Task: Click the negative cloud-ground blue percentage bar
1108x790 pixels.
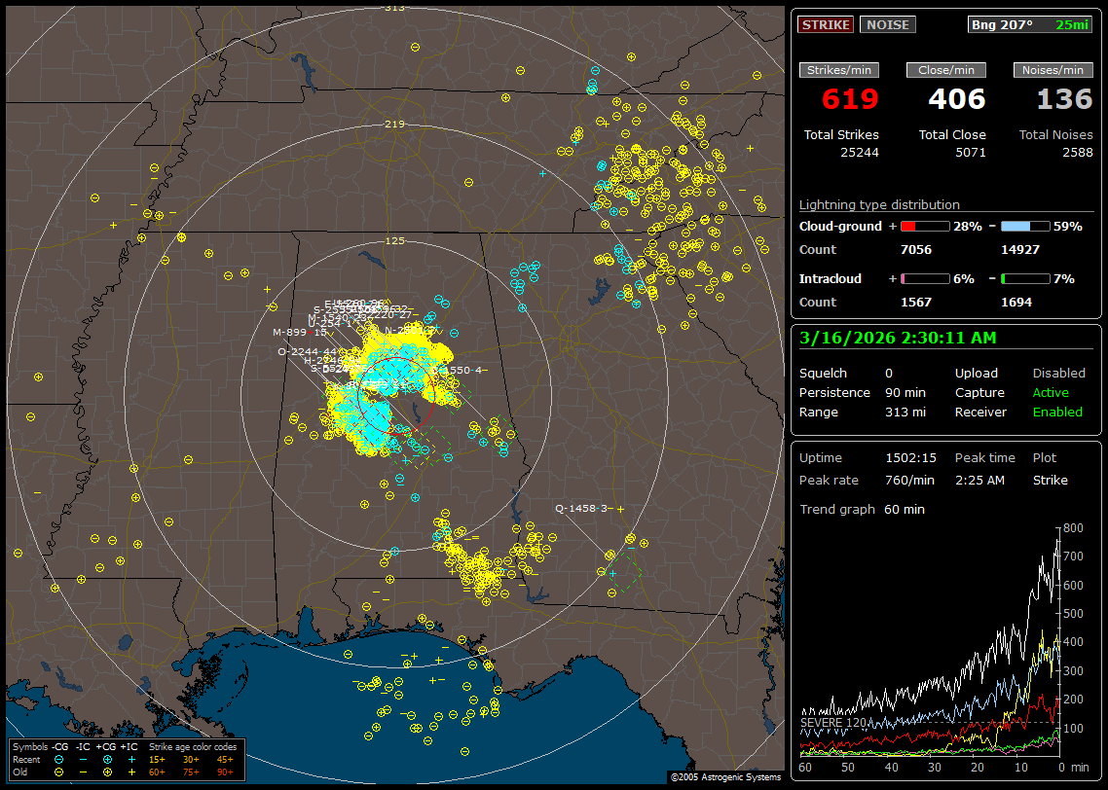Action: (1025, 226)
